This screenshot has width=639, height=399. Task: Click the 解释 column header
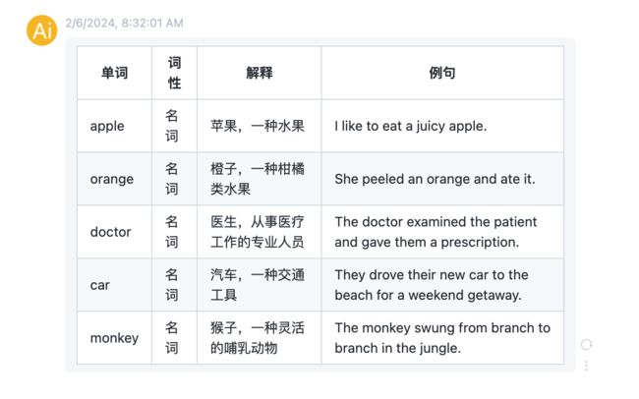[260, 73]
